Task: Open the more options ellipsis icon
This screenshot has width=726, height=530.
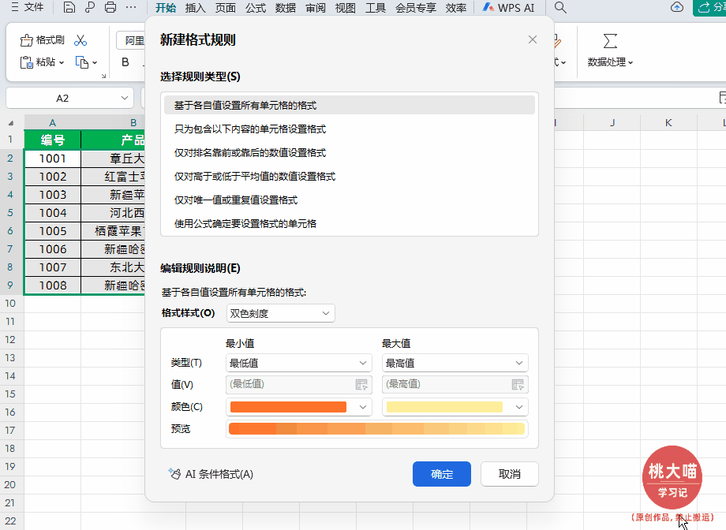Action: pos(131,7)
